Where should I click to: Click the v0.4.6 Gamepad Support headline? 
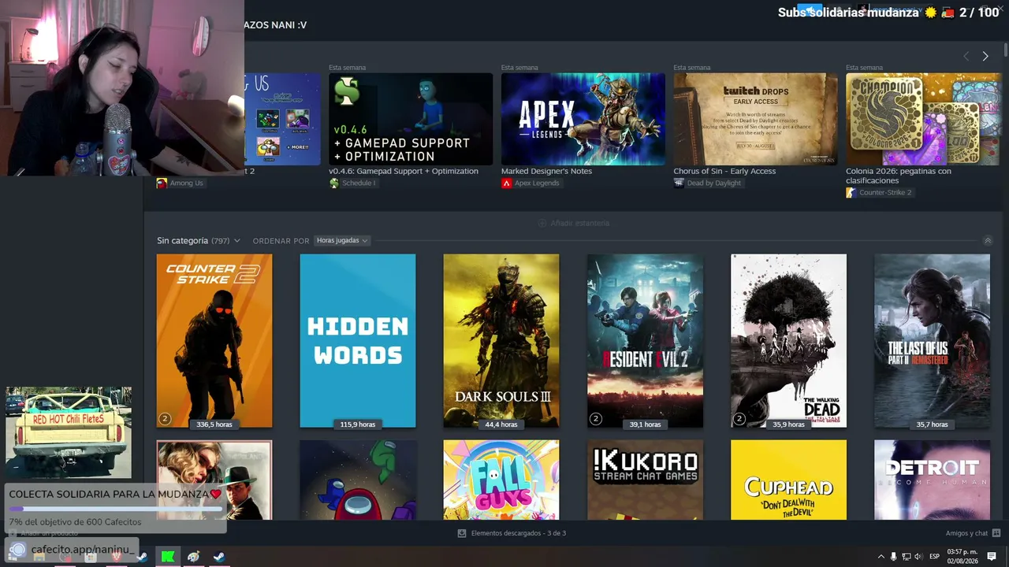404,171
